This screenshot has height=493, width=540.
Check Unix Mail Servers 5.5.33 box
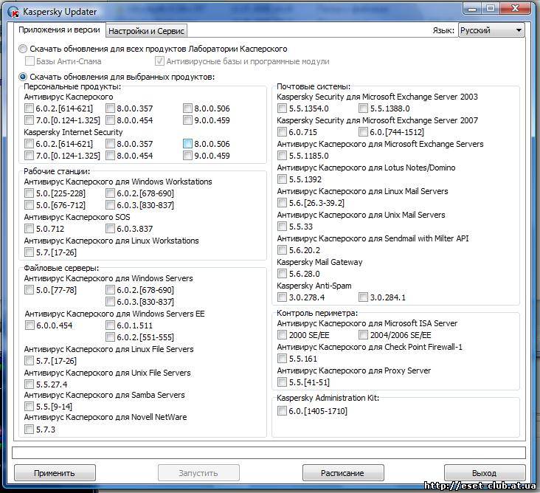point(282,227)
